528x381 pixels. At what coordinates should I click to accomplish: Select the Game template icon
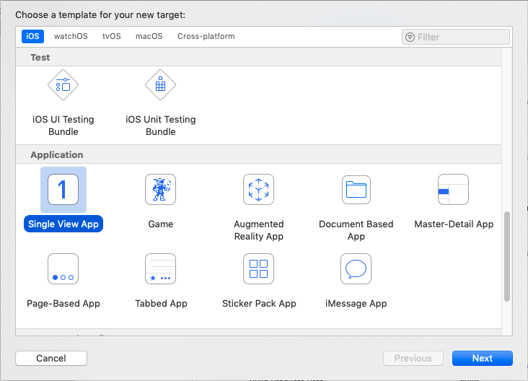[x=160, y=190]
